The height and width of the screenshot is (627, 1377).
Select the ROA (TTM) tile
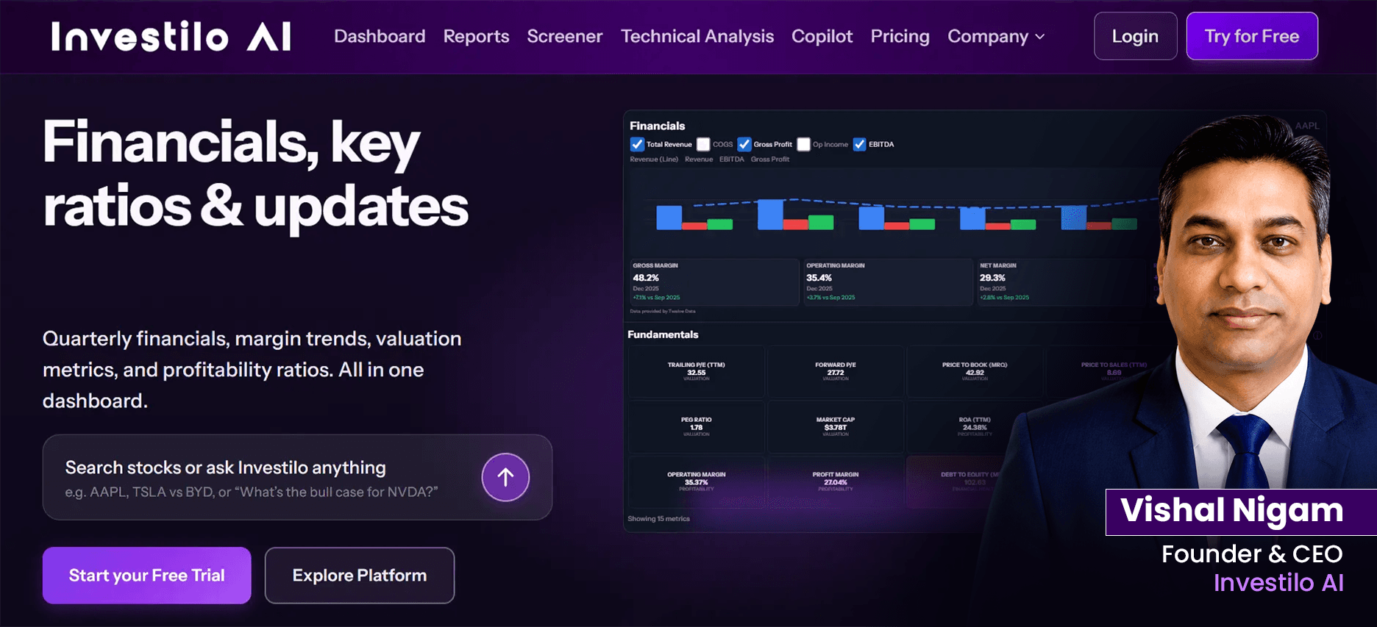tap(975, 427)
